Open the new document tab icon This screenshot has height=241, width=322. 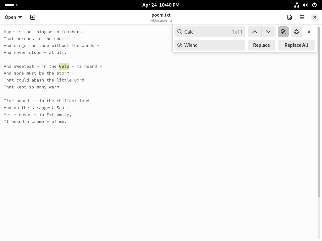pos(33,17)
